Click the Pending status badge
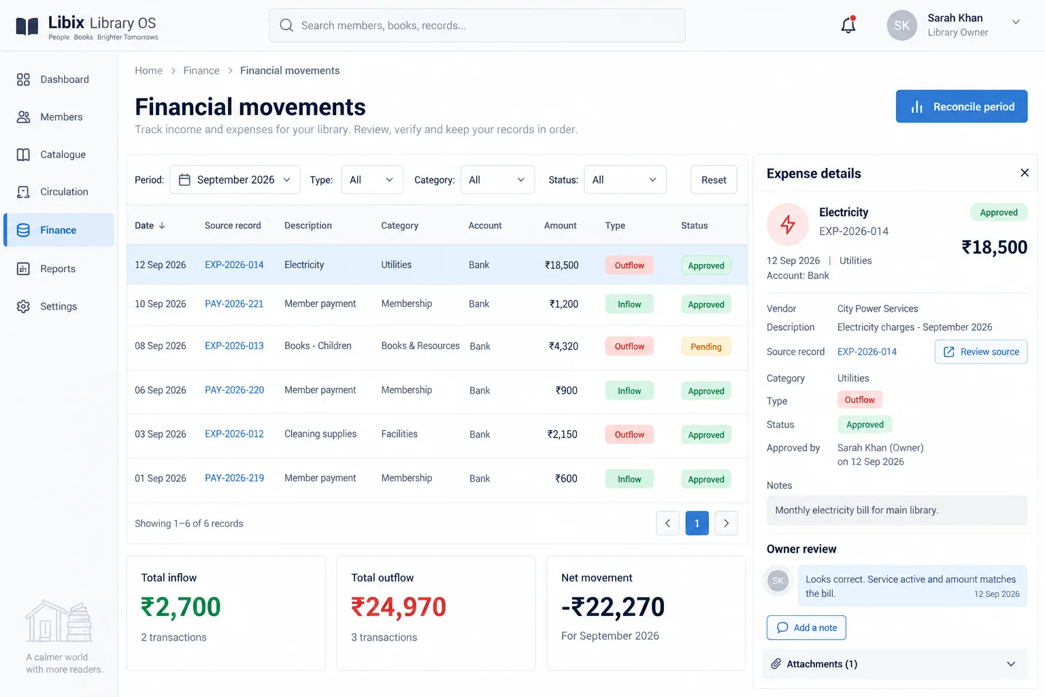 [x=706, y=346]
